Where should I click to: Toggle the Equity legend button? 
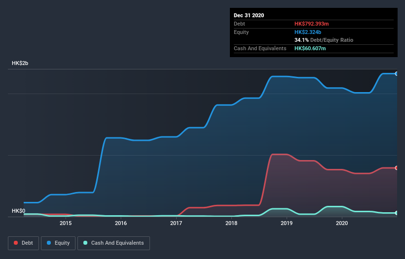tap(58, 243)
